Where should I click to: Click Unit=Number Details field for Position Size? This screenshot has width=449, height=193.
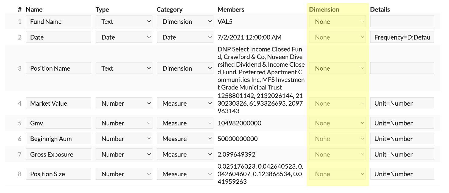point(402,174)
